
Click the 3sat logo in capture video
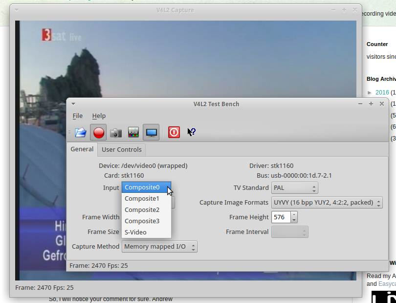click(61, 35)
